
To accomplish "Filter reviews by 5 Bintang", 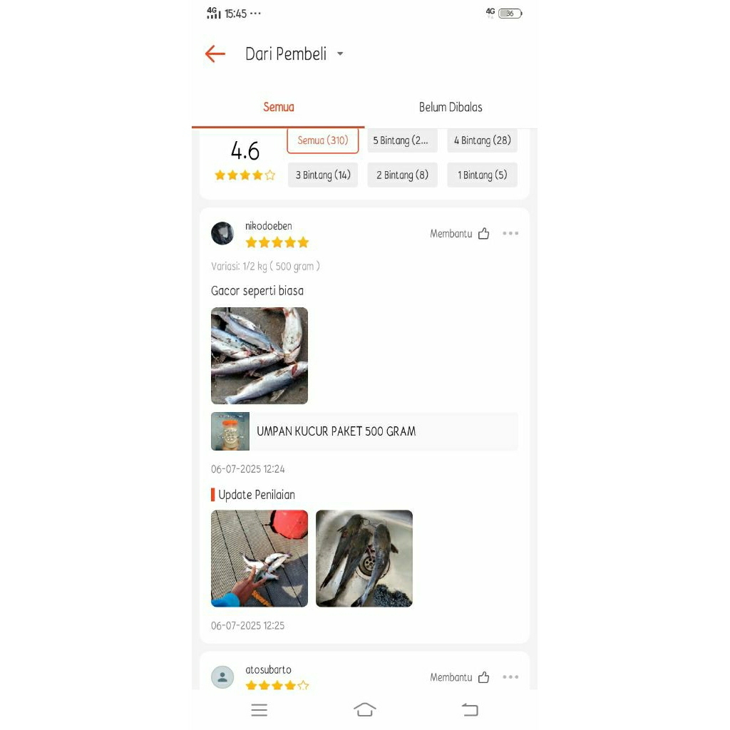I will point(402,140).
